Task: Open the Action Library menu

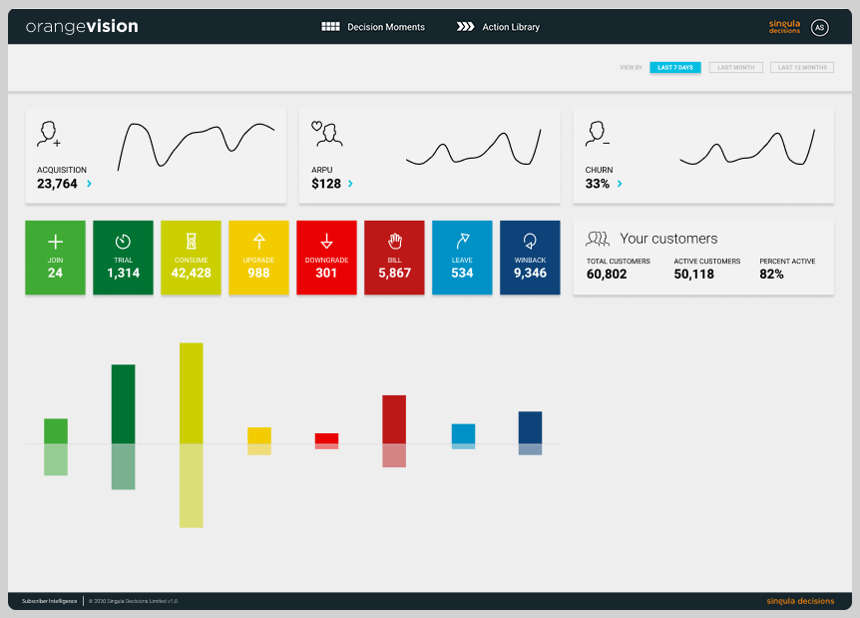Action: coord(498,27)
